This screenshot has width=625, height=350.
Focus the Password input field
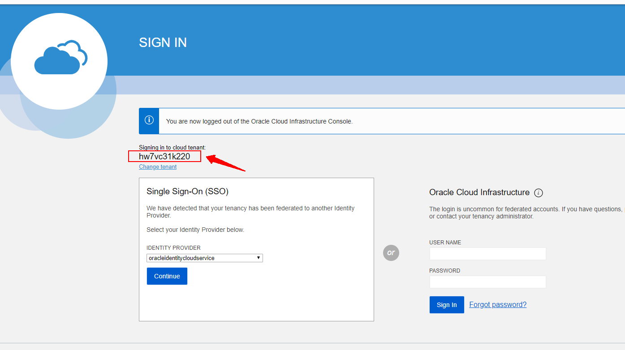pyautogui.click(x=488, y=282)
